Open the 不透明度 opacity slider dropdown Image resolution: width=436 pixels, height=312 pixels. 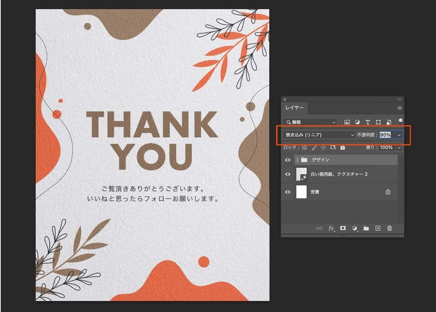pos(399,135)
